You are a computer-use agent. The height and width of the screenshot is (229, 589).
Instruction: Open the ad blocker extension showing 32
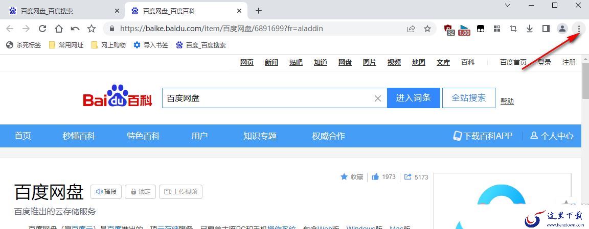click(449, 29)
